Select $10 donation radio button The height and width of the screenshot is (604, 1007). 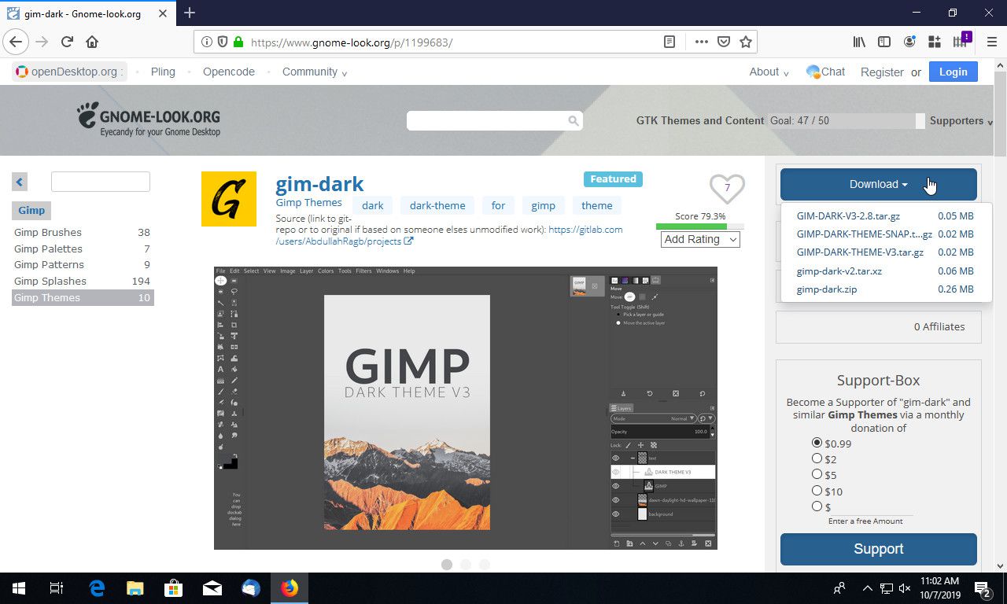(x=817, y=491)
